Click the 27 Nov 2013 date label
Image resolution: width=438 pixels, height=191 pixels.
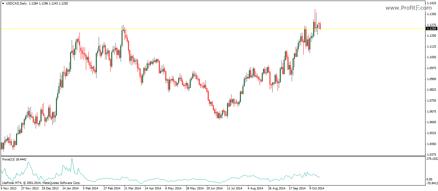30,188
